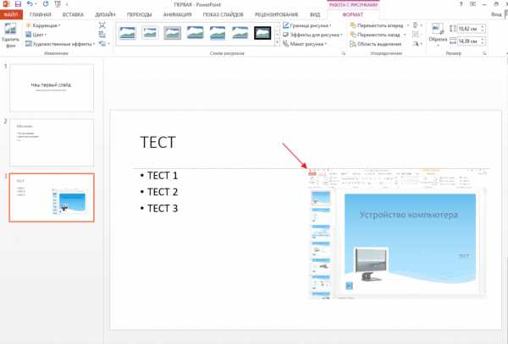The height and width of the screenshot is (344, 508).
Task: Click the Redo icon in quick access toolbar
Action: click(x=46, y=4)
